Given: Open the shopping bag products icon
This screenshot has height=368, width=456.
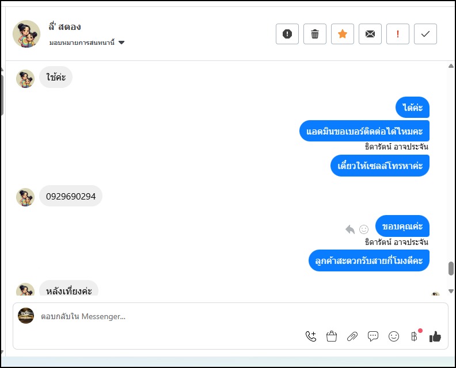Looking at the screenshot, I should pyautogui.click(x=332, y=336).
